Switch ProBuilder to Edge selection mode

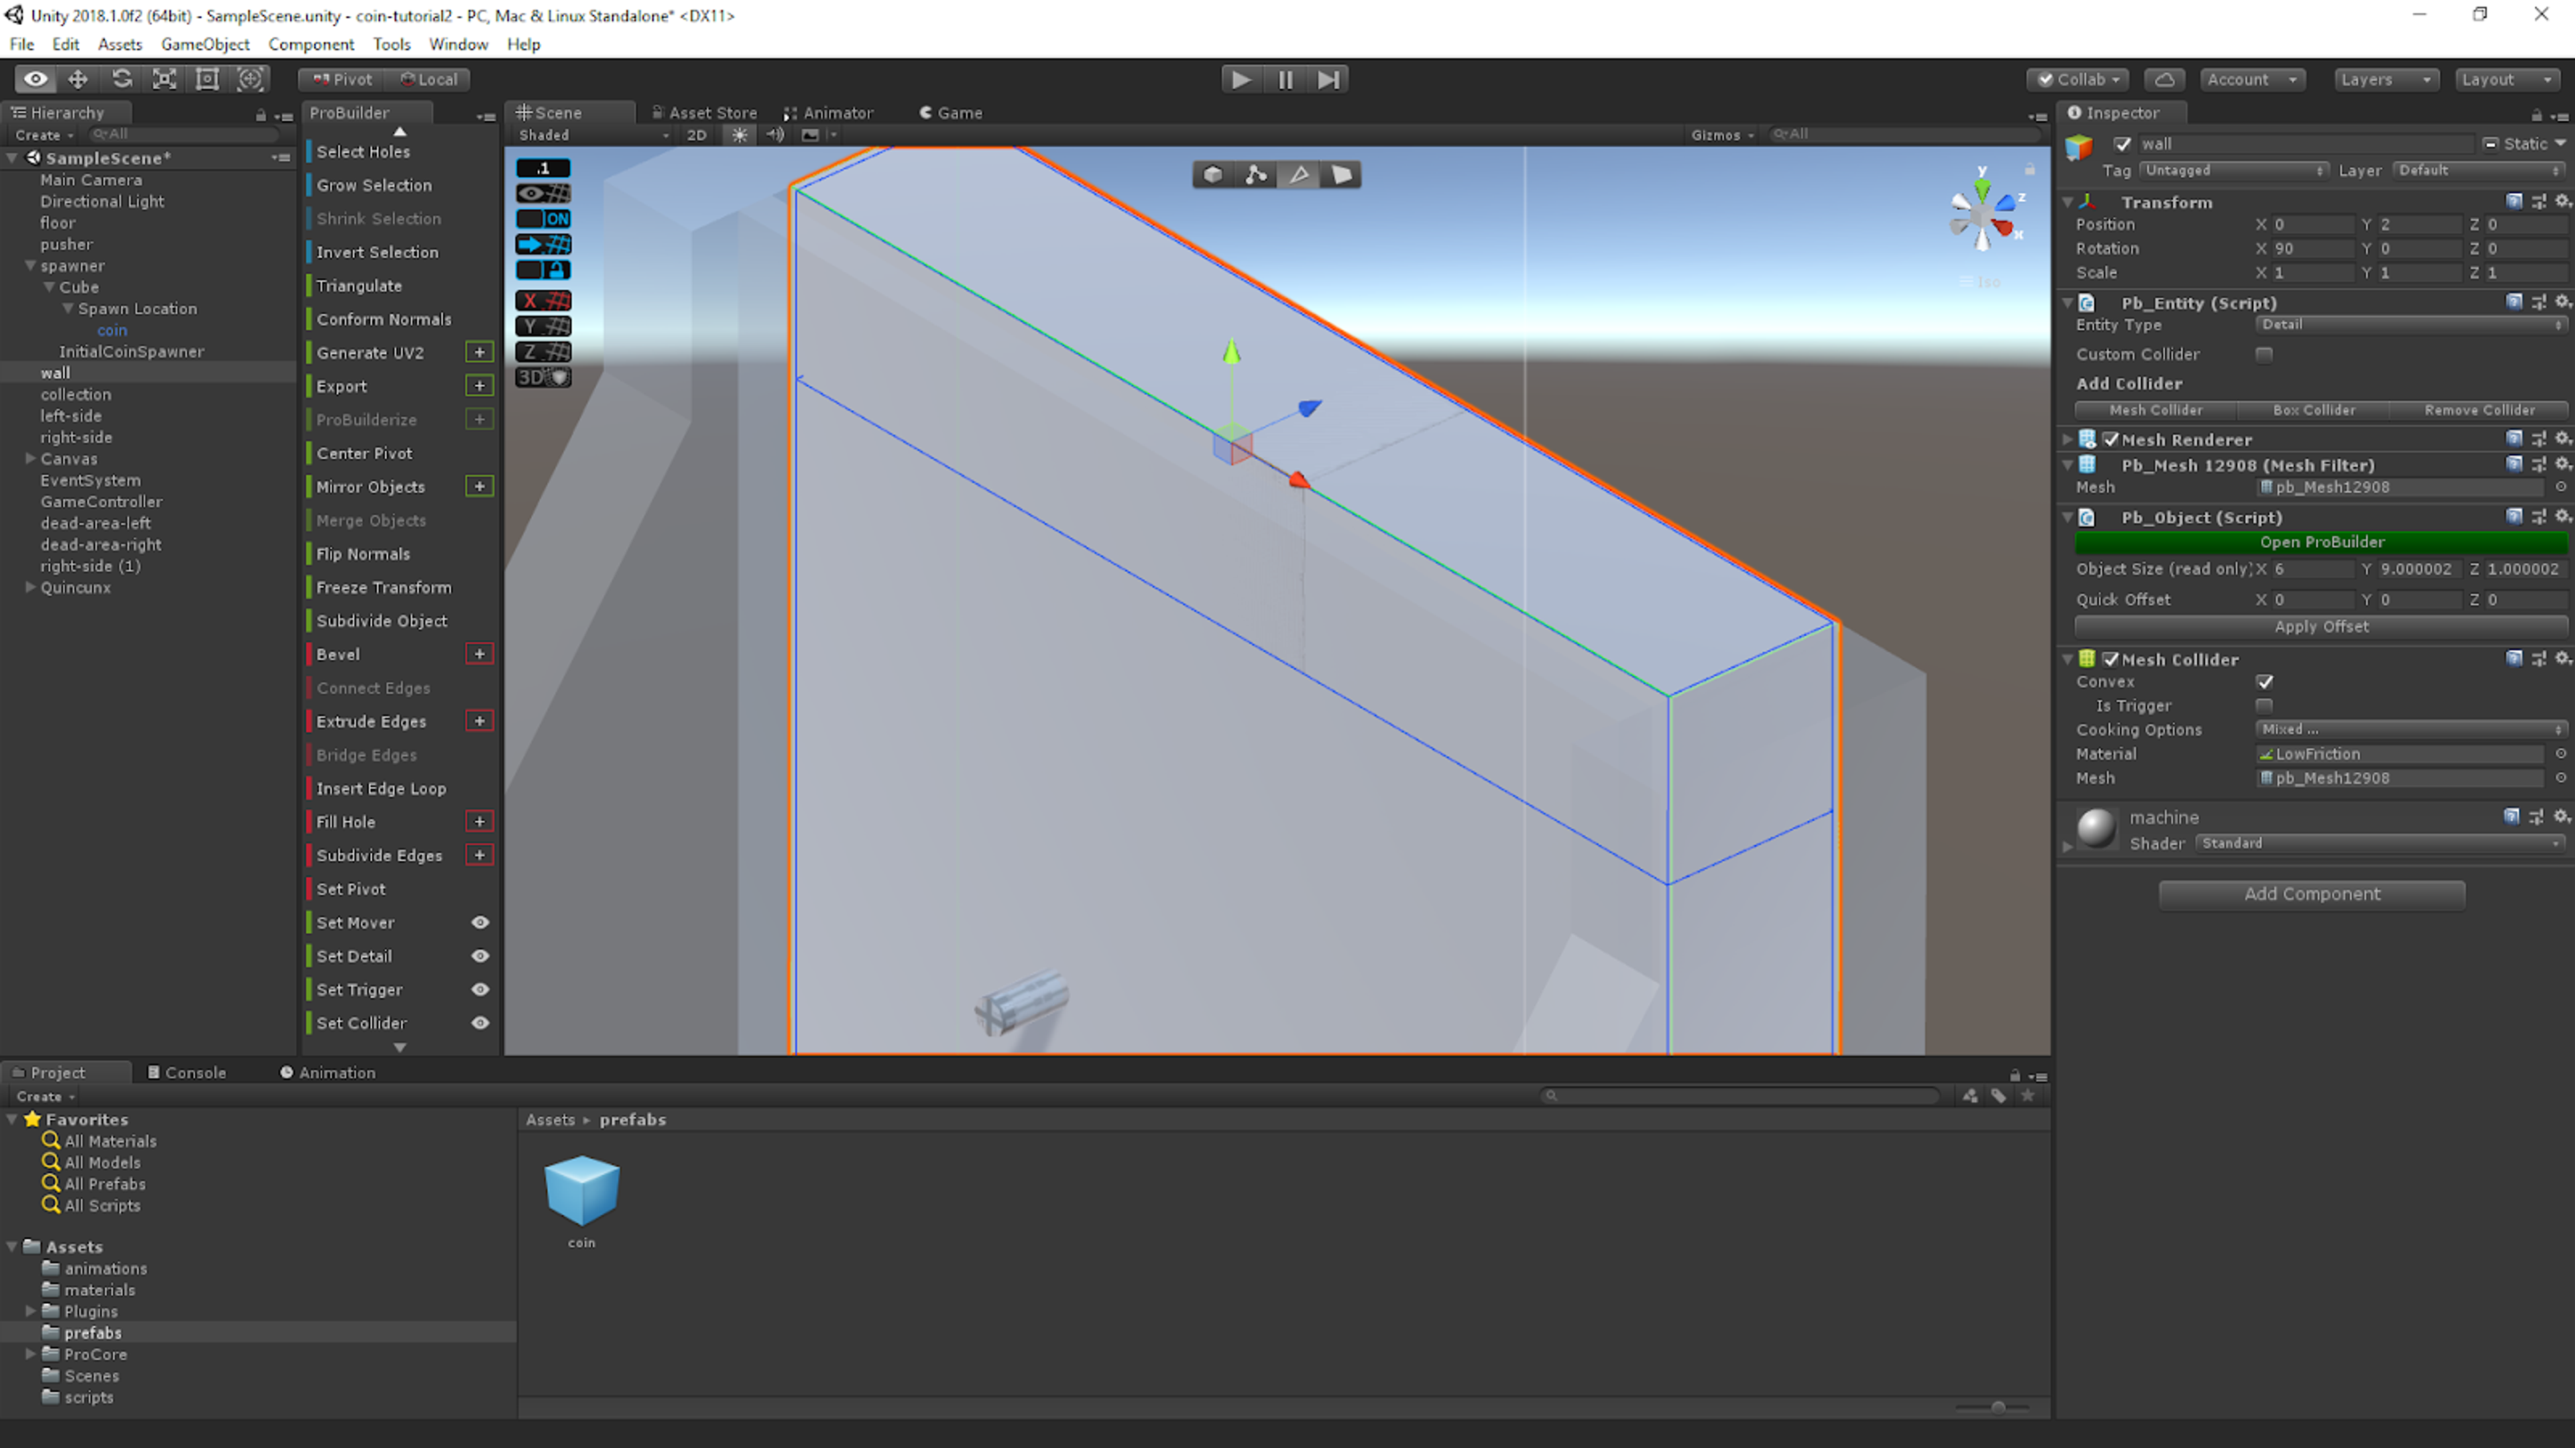pos(1298,175)
